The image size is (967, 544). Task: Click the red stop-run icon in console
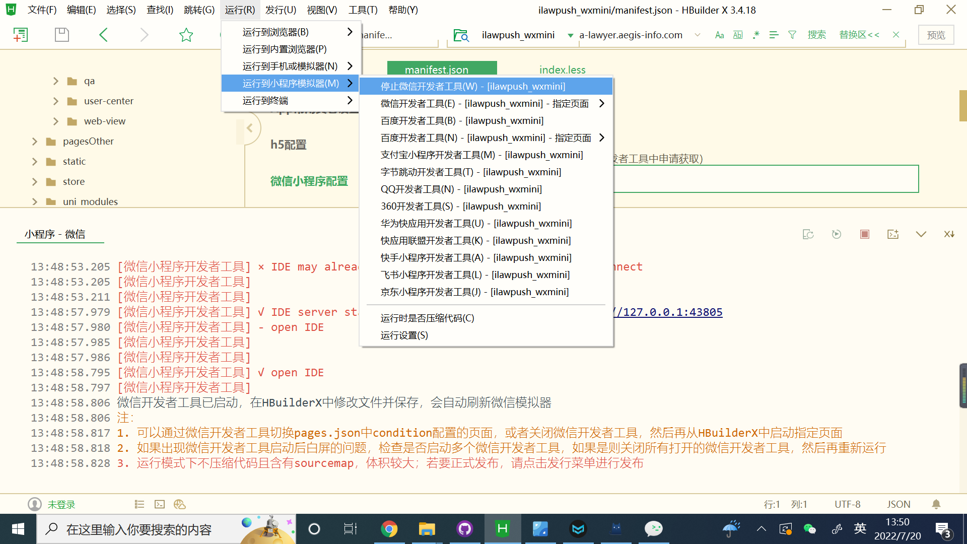[865, 234]
